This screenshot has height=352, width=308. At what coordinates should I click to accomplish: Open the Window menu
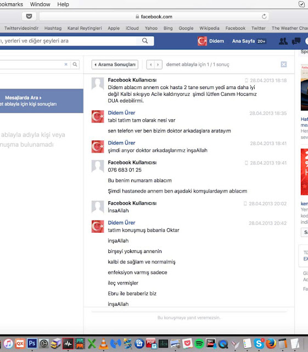(40, 4)
